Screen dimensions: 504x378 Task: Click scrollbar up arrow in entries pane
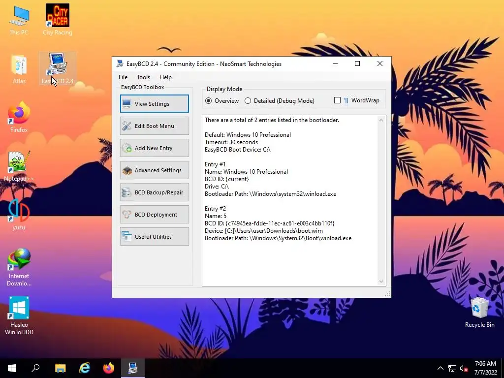pos(381,120)
